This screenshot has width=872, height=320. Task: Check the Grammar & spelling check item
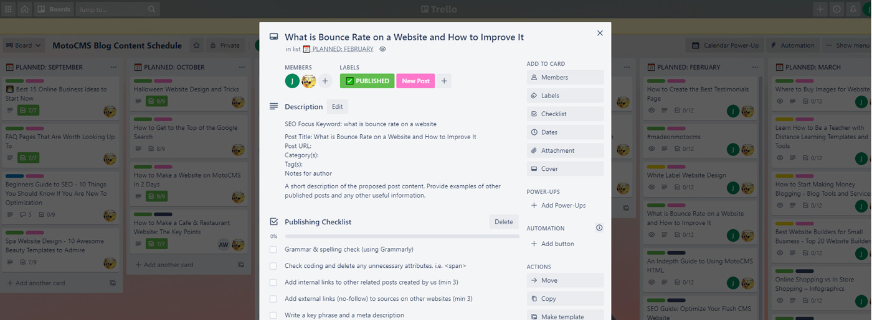(x=273, y=249)
